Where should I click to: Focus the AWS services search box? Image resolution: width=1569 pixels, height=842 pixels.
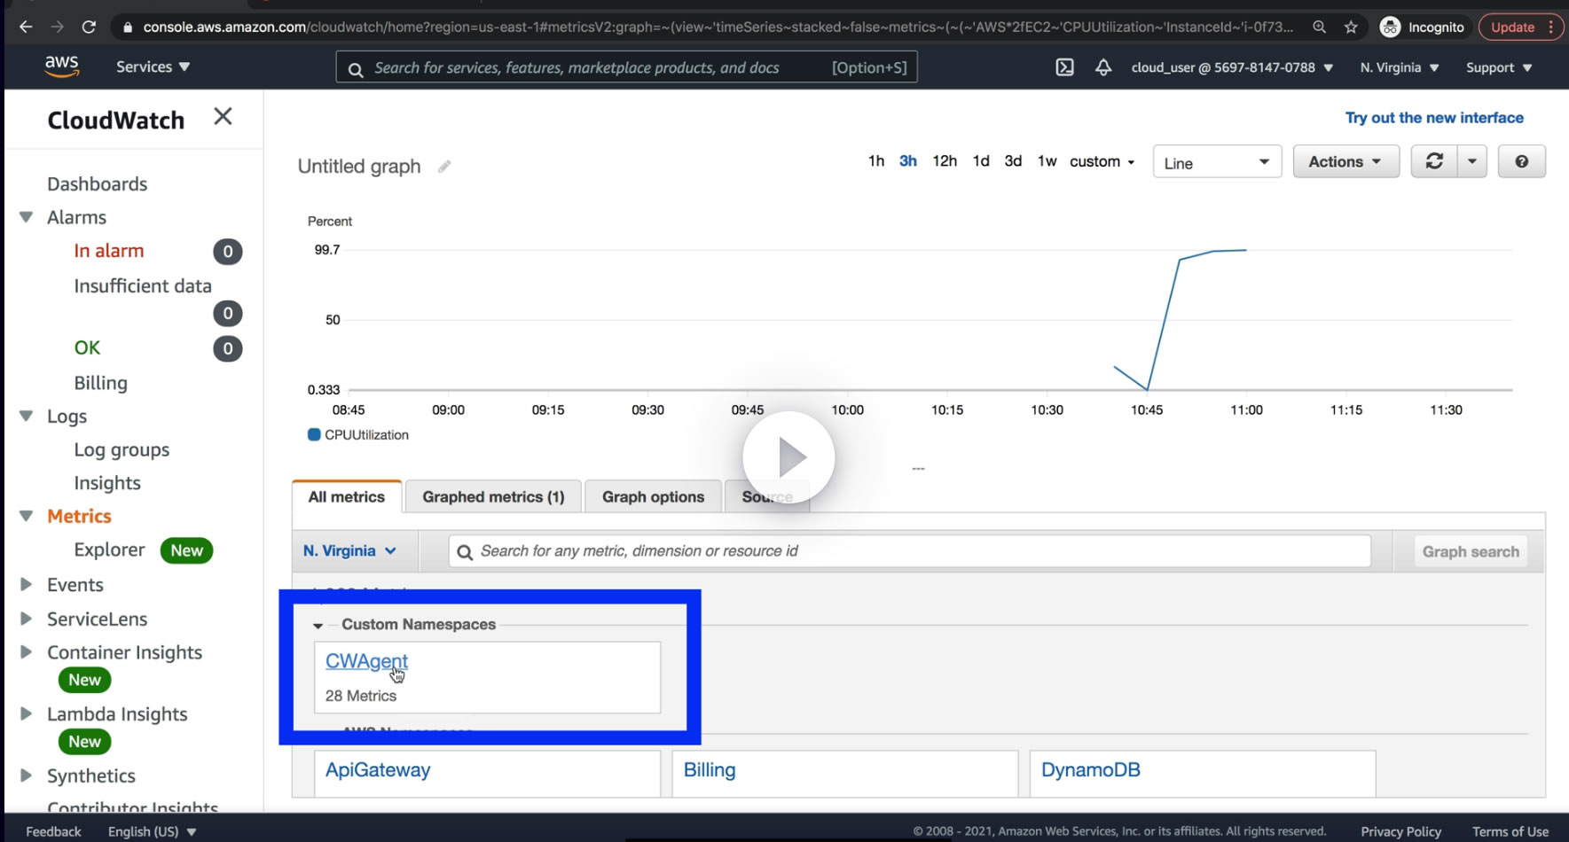tap(626, 67)
